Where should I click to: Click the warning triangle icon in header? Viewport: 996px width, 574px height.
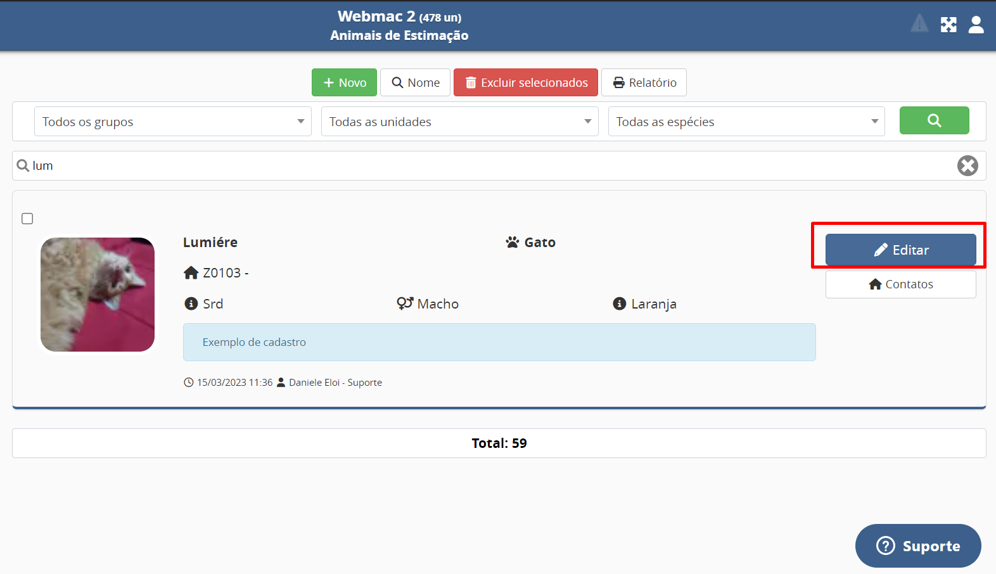919,24
